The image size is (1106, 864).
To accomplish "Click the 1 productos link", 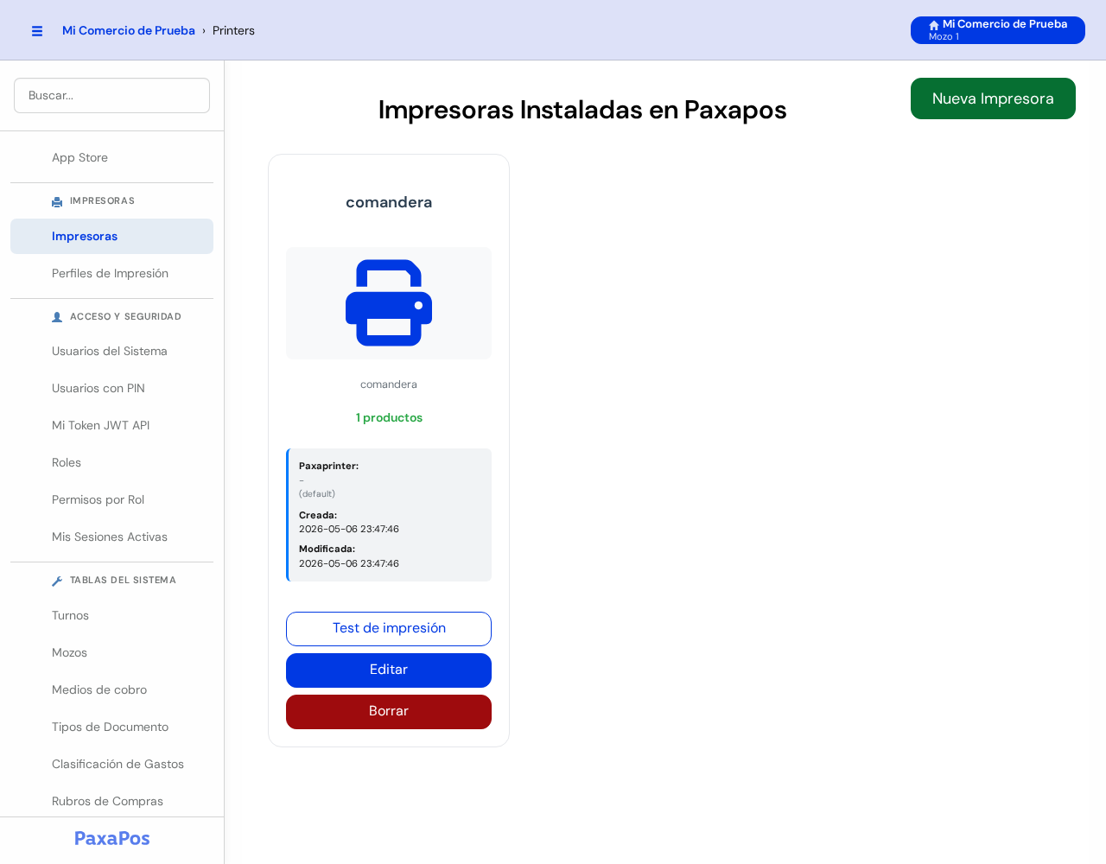I will [x=389, y=417].
